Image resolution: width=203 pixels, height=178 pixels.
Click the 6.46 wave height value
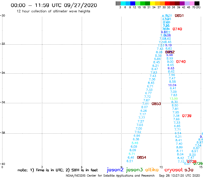pyautogui.click(x=131, y=157)
